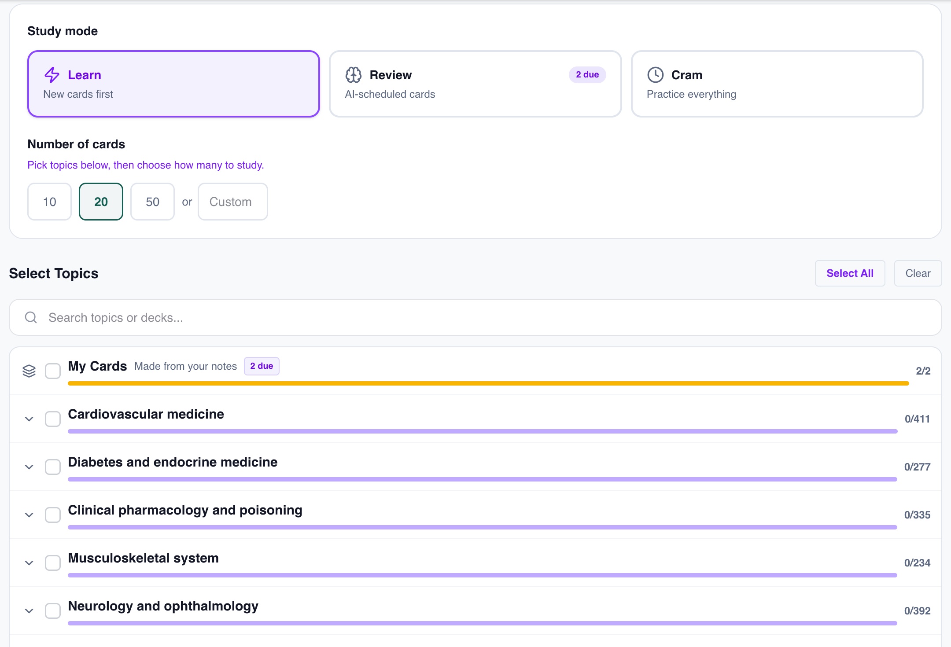Choose 50 cards
Image resolution: width=951 pixels, height=647 pixels.
point(152,202)
